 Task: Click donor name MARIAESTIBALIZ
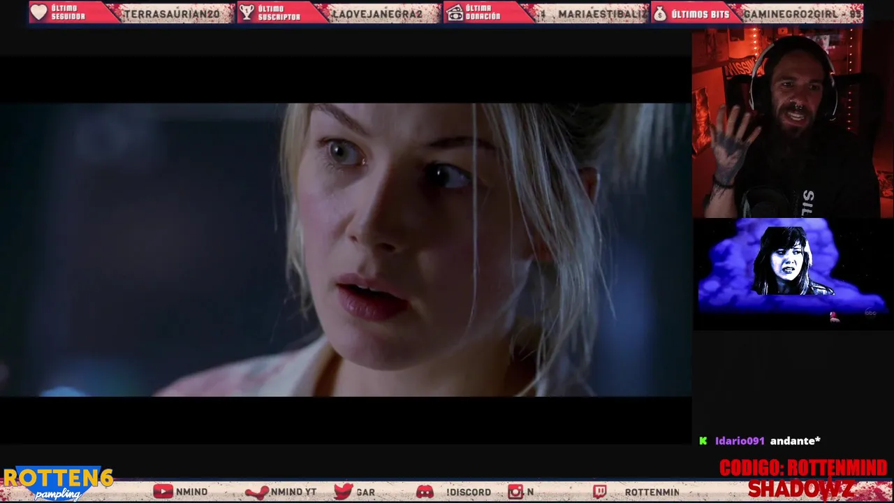603,13
